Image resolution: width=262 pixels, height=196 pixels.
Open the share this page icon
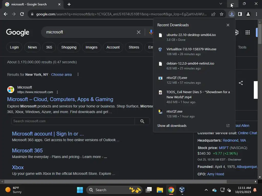[x=213, y=14]
